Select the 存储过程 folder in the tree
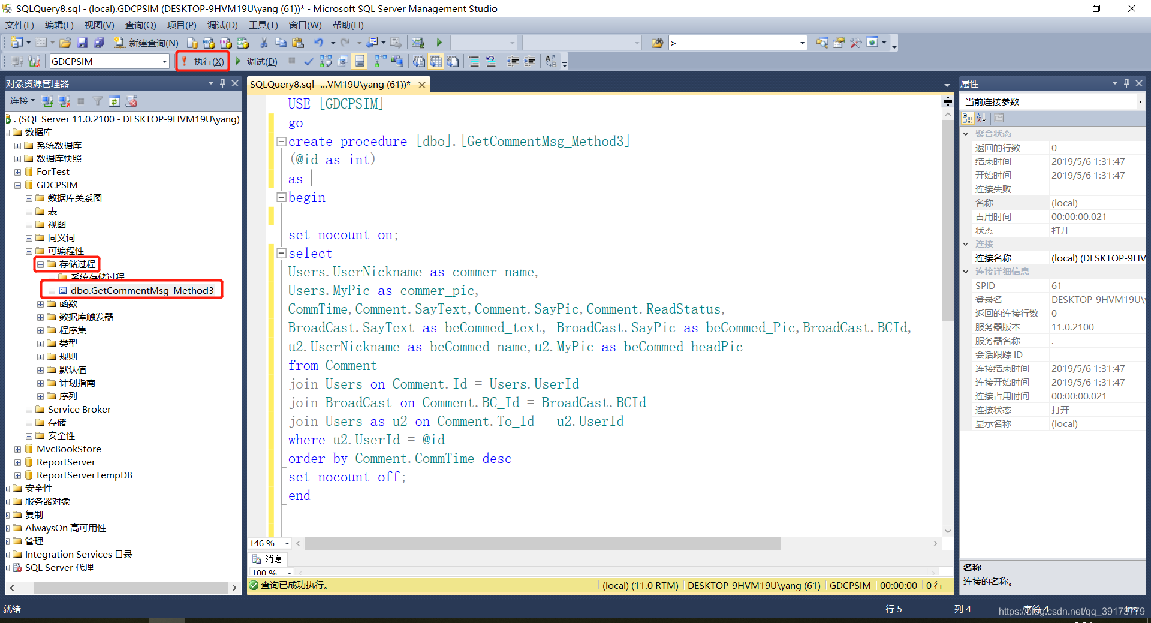The image size is (1151, 623). [77, 264]
